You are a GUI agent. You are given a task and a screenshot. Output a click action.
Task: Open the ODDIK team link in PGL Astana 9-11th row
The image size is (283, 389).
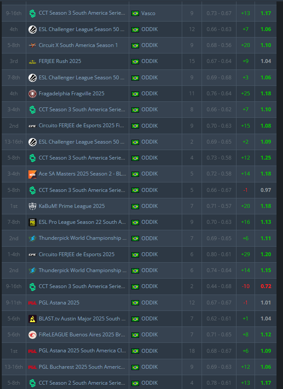[x=149, y=302]
